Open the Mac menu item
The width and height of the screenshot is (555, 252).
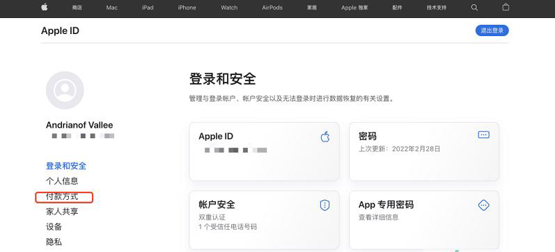point(112,8)
